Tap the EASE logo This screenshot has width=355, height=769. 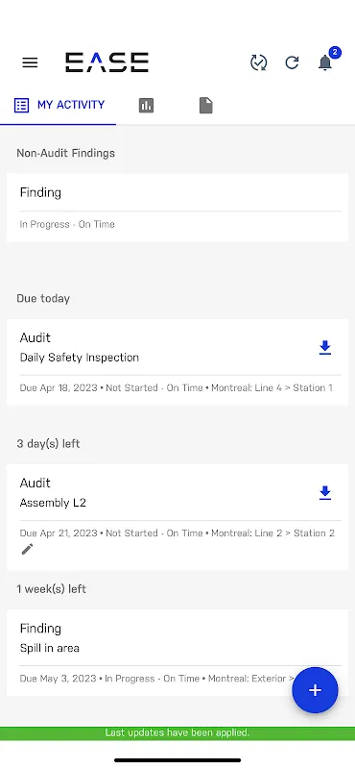(106, 62)
